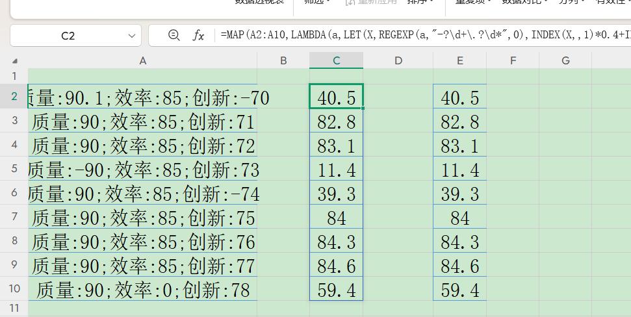Viewport: 631px width, 317px height.
Task: Click the cell ending with 创新:72
Action: [142, 145]
